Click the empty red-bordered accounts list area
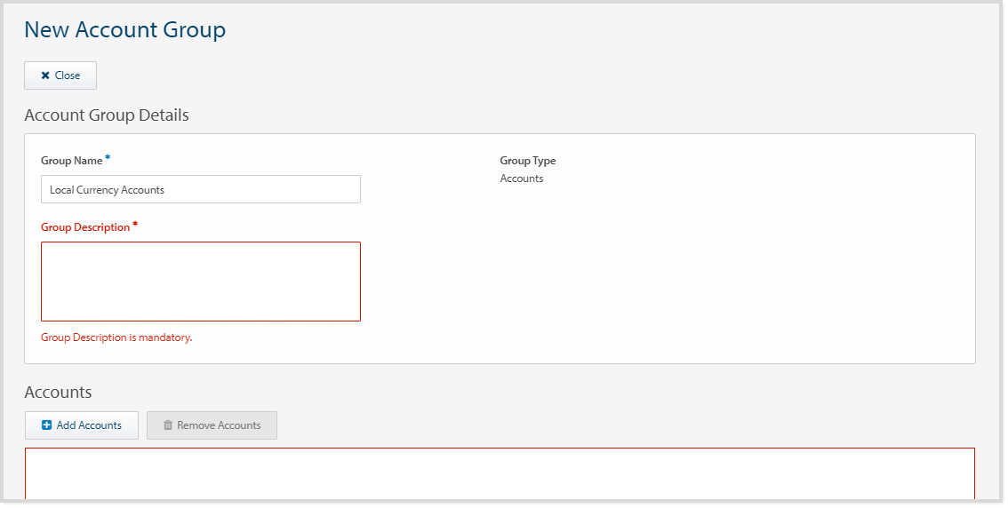The width and height of the screenshot is (1008, 508). tap(500, 474)
